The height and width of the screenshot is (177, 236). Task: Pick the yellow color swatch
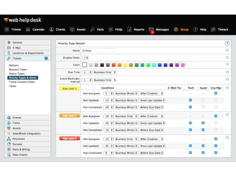tap(125, 65)
